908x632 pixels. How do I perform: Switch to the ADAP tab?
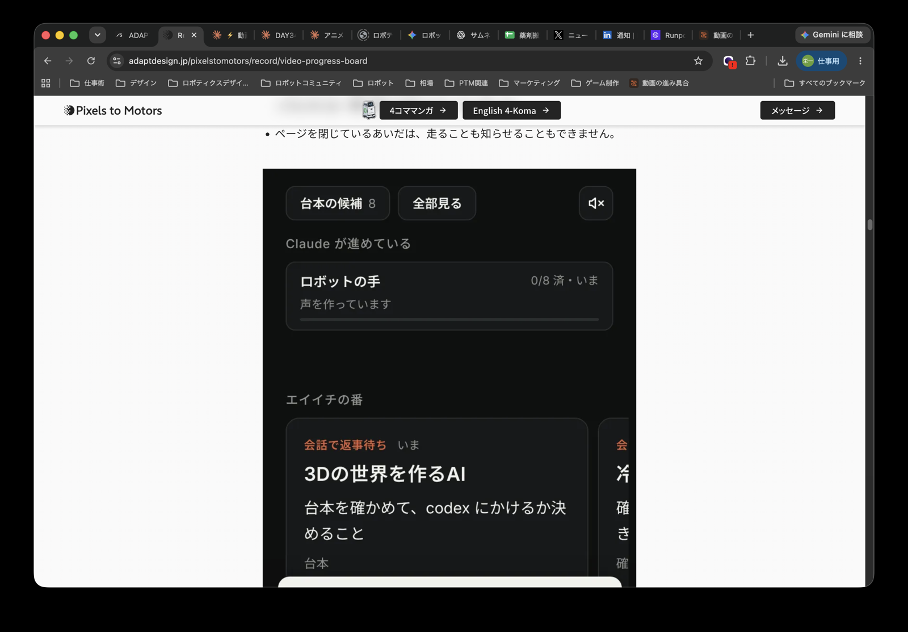click(133, 35)
